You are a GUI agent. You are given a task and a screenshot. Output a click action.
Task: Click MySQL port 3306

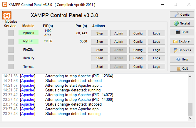[83, 41]
